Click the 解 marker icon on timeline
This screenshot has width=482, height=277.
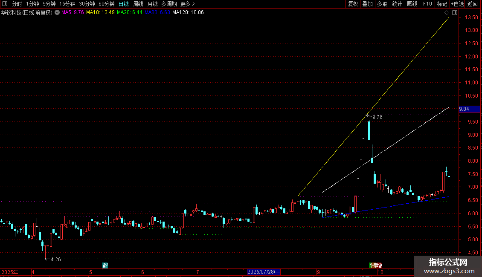[x=105, y=265]
